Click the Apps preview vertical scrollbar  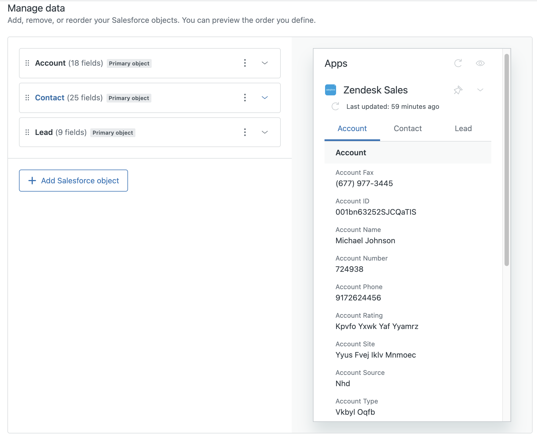pyautogui.click(x=506, y=160)
